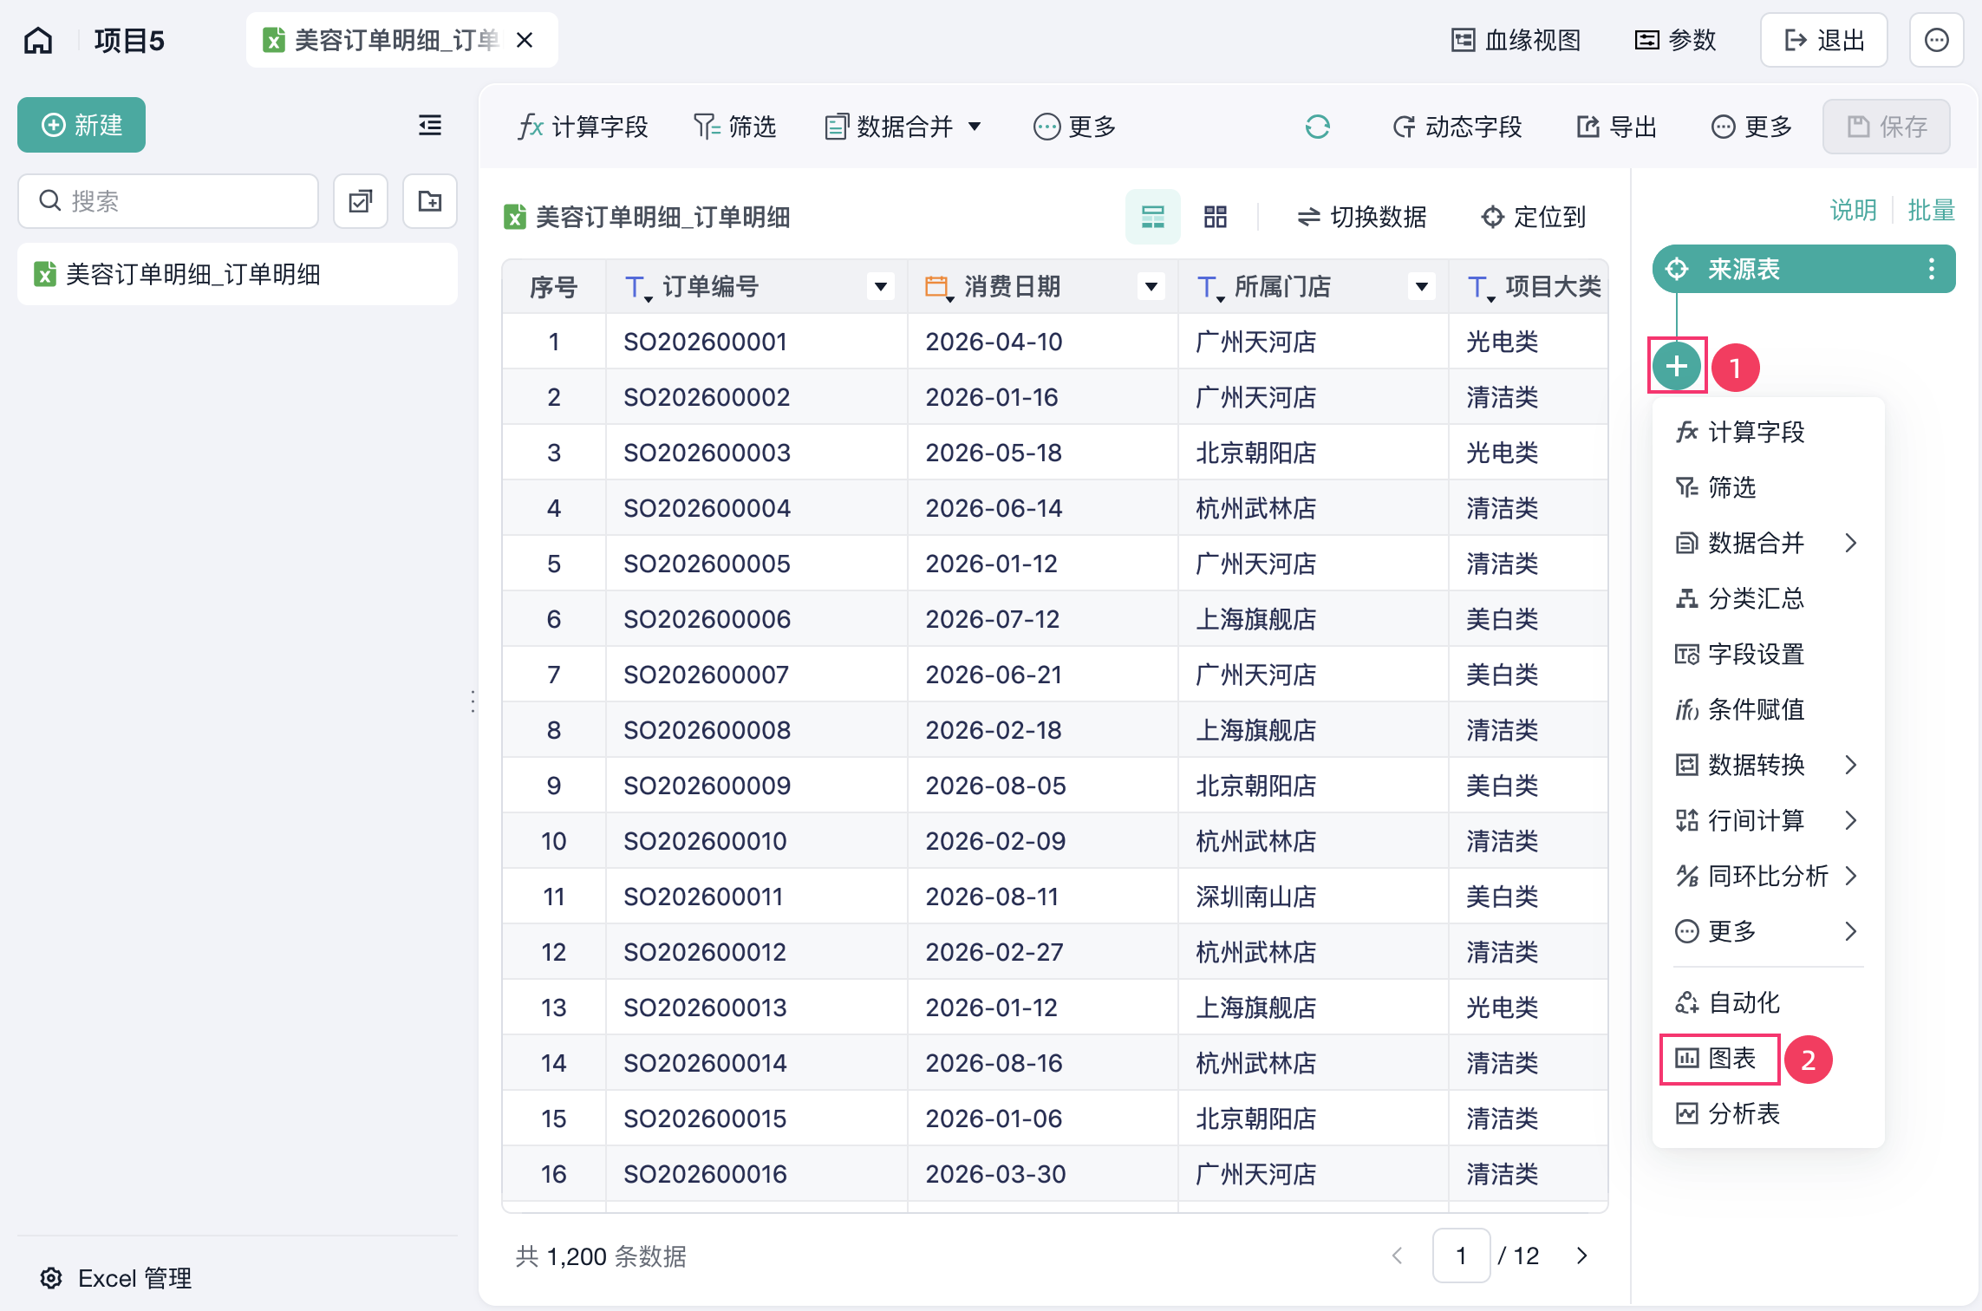Expand 更多 submenu in step menu

coord(1769,931)
